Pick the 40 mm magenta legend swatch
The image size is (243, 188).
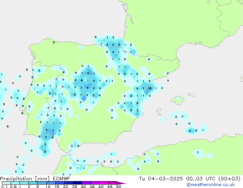click(105, 183)
